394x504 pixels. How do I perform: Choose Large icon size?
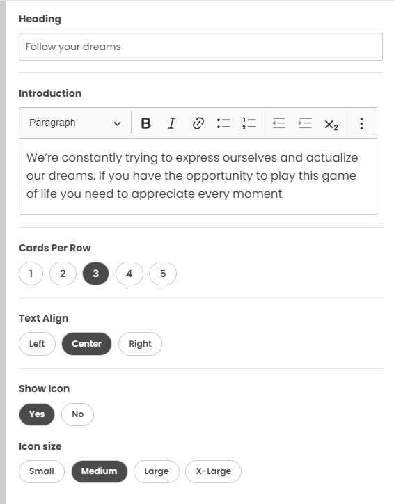pos(156,471)
